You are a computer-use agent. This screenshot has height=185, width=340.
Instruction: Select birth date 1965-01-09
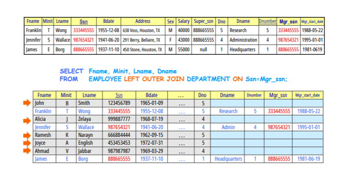(x=151, y=103)
